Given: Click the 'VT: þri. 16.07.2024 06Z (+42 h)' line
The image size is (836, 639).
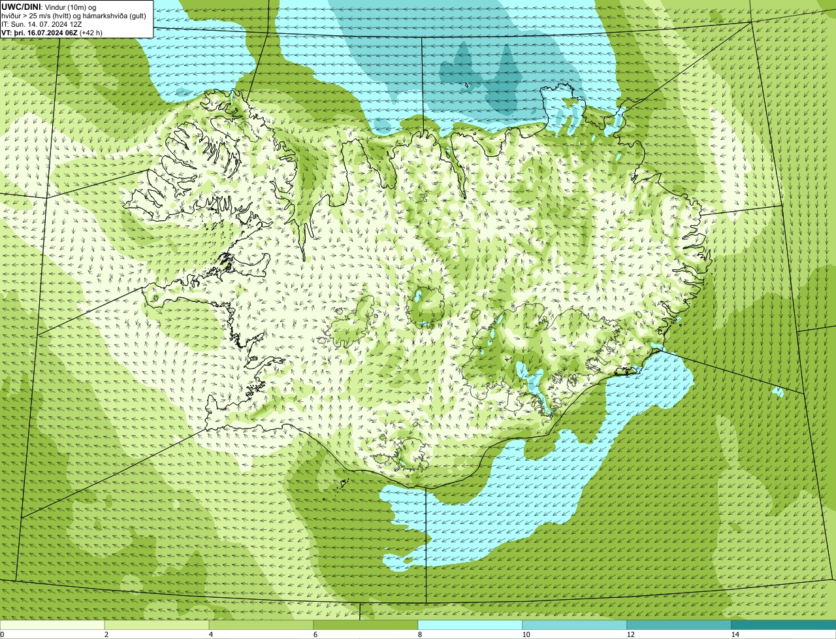Looking at the screenshot, I should pyautogui.click(x=52, y=32).
